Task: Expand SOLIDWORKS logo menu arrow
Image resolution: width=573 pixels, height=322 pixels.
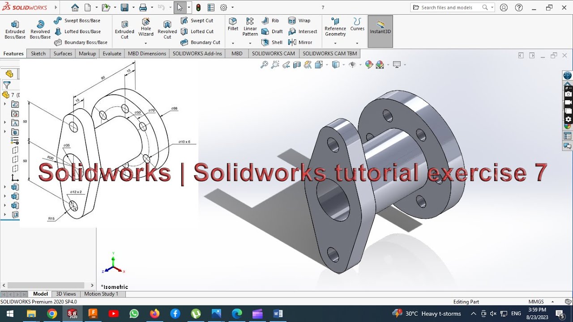Action: pyautogui.click(x=56, y=8)
